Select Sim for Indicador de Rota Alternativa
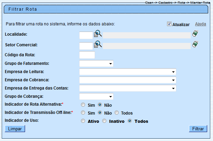Screen dimensions: 213x141 coord(83,105)
